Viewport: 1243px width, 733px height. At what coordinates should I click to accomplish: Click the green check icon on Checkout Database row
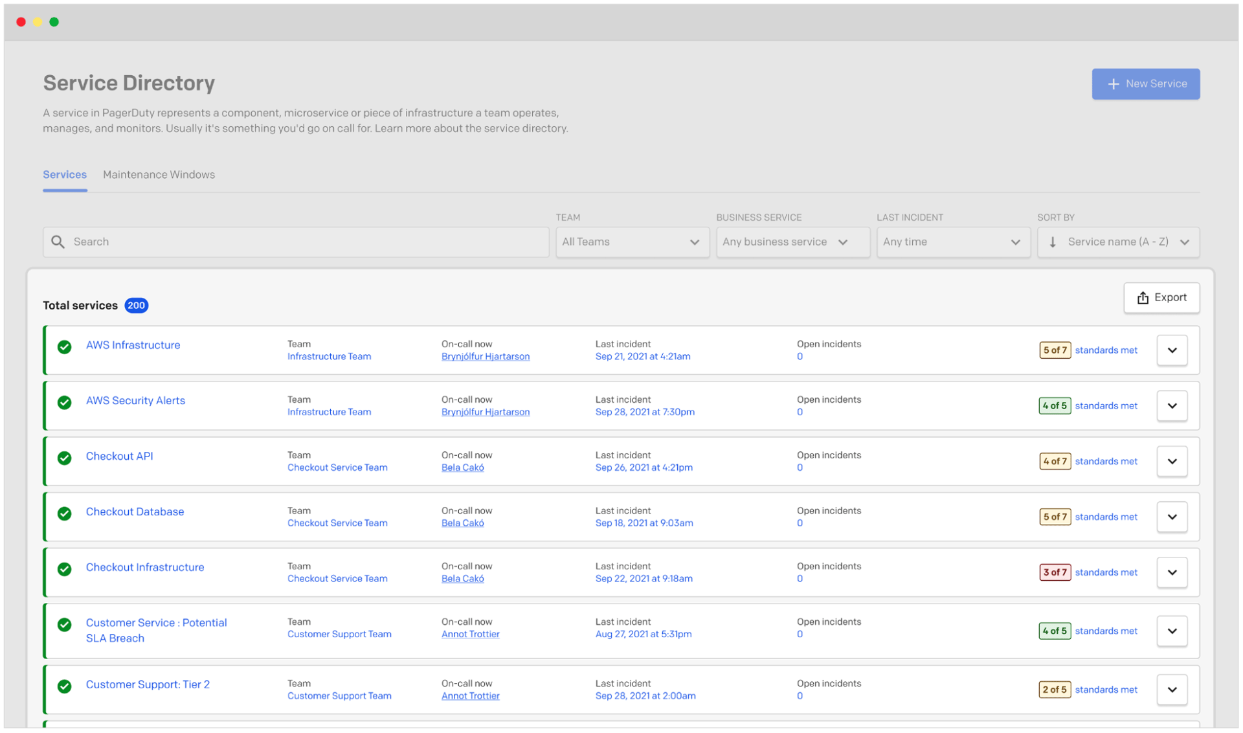(x=64, y=513)
